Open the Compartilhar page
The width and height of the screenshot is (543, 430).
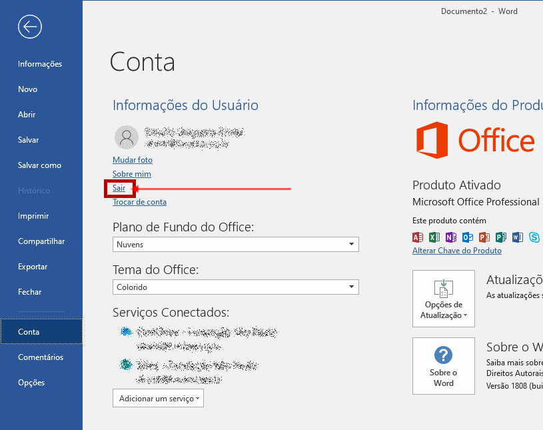pos(41,241)
